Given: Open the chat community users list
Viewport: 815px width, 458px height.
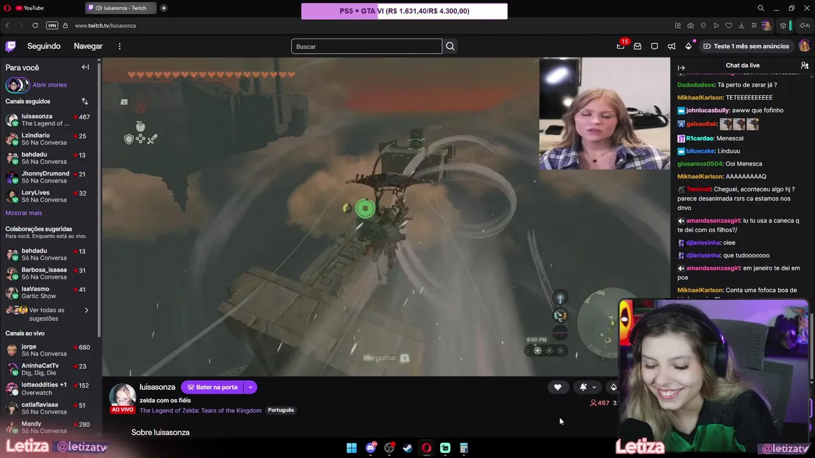Looking at the screenshot, I should [805, 66].
